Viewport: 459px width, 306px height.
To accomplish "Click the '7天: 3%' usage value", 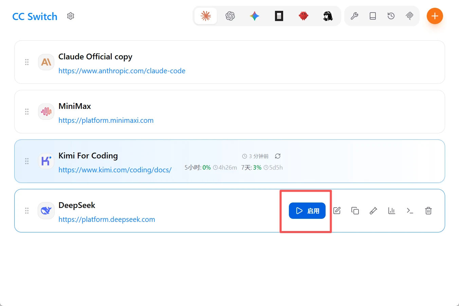I will click(251, 168).
